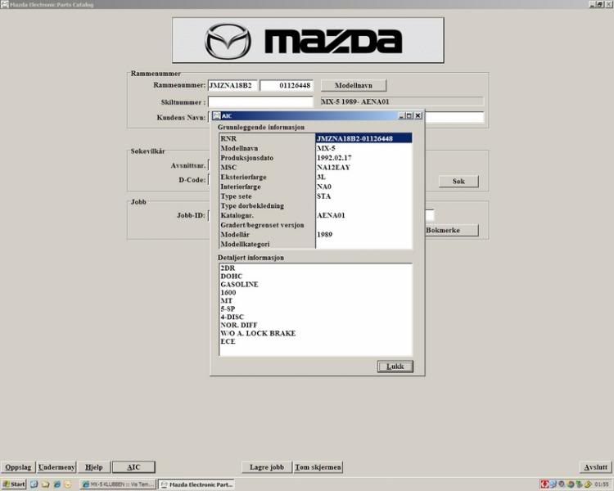Maximize the AIC dialog window
The image size is (614, 491).
coord(409,116)
